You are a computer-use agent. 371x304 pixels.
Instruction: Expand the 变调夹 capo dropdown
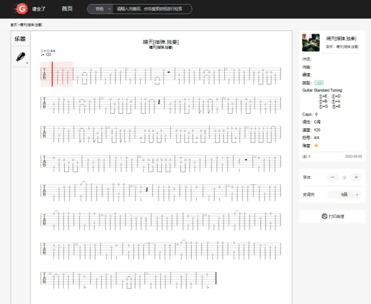tap(343, 194)
